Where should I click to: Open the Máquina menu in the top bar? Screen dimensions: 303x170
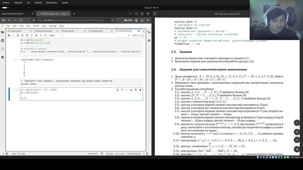(18, 3)
